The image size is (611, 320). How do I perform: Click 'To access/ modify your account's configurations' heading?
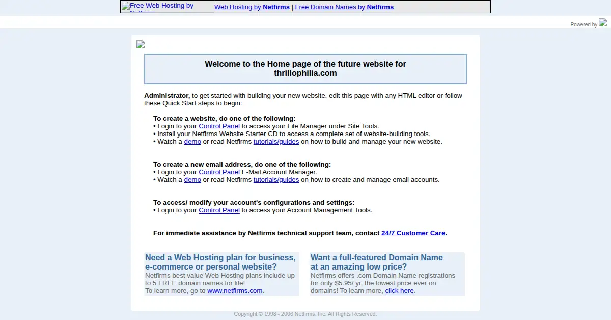tap(254, 203)
